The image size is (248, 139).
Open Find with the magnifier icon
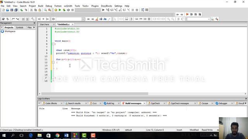click(x=45, y=10)
